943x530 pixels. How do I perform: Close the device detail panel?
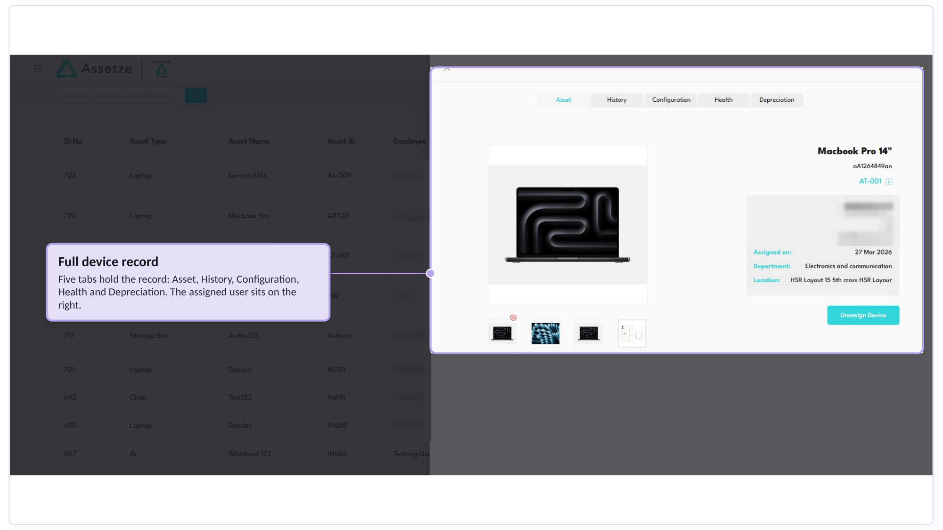pyautogui.click(x=447, y=68)
